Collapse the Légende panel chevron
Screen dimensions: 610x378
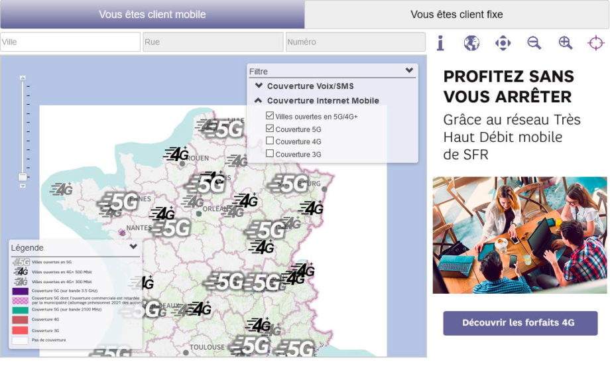pos(133,247)
